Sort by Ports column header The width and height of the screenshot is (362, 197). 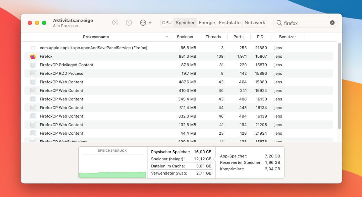click(x=239, y=37)
